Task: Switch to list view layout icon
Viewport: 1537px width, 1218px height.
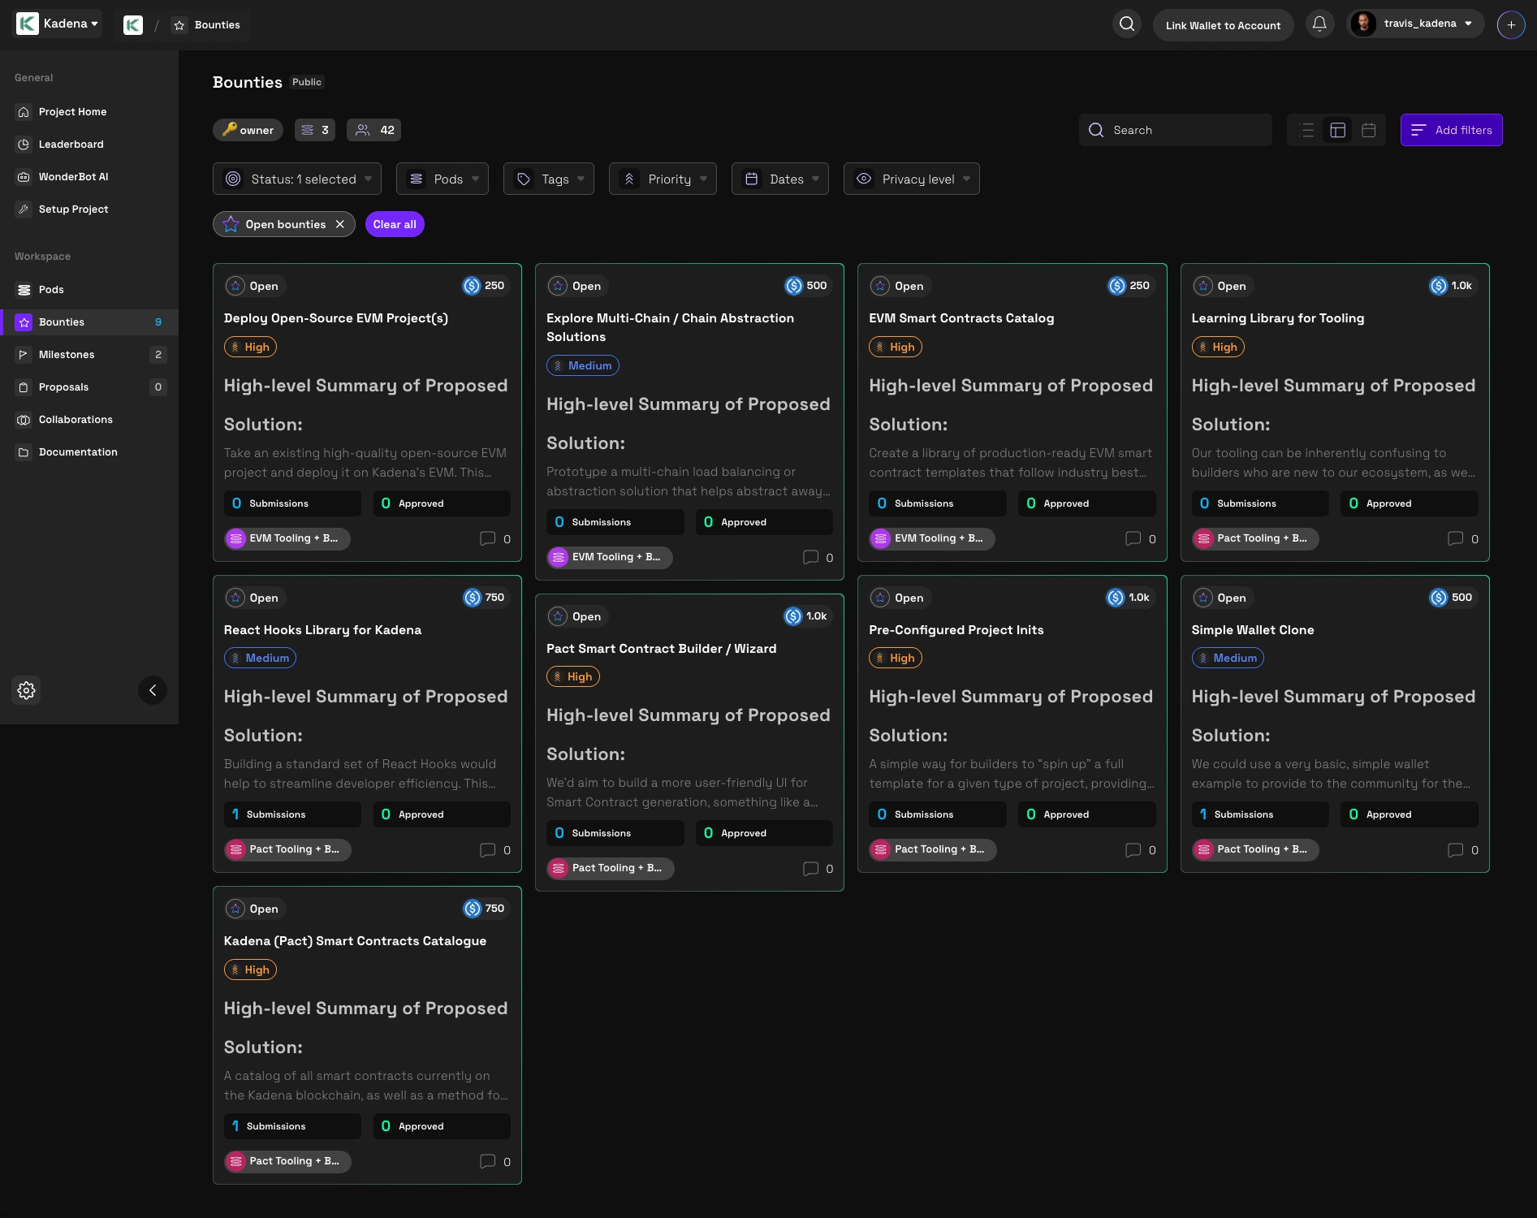Action: pyautogui.click(x=1307, y=130)
